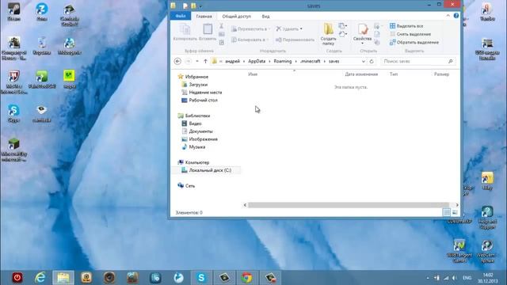Click the horizontal scrollbar thumb in file list
Viewport: 507px width, 285px height.
[349, 205]
